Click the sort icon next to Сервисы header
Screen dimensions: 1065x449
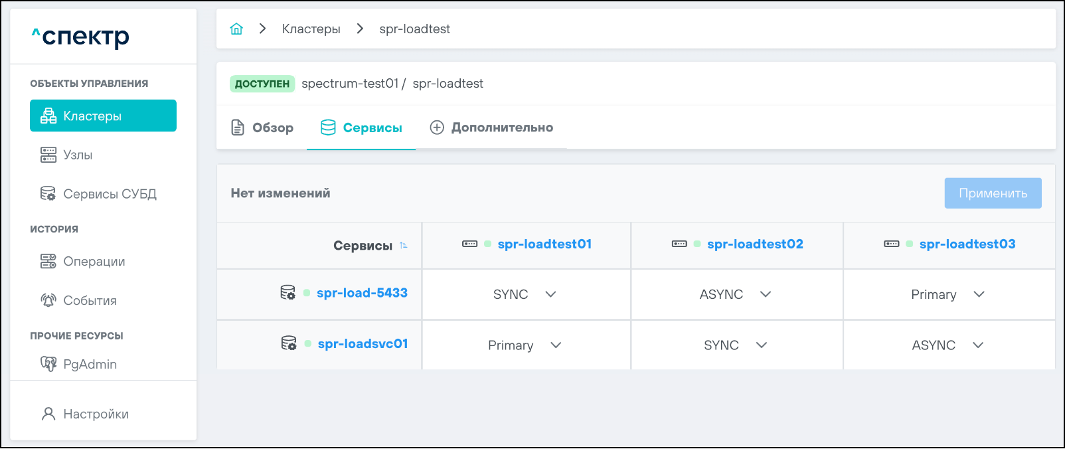click(x=404, y=246)
